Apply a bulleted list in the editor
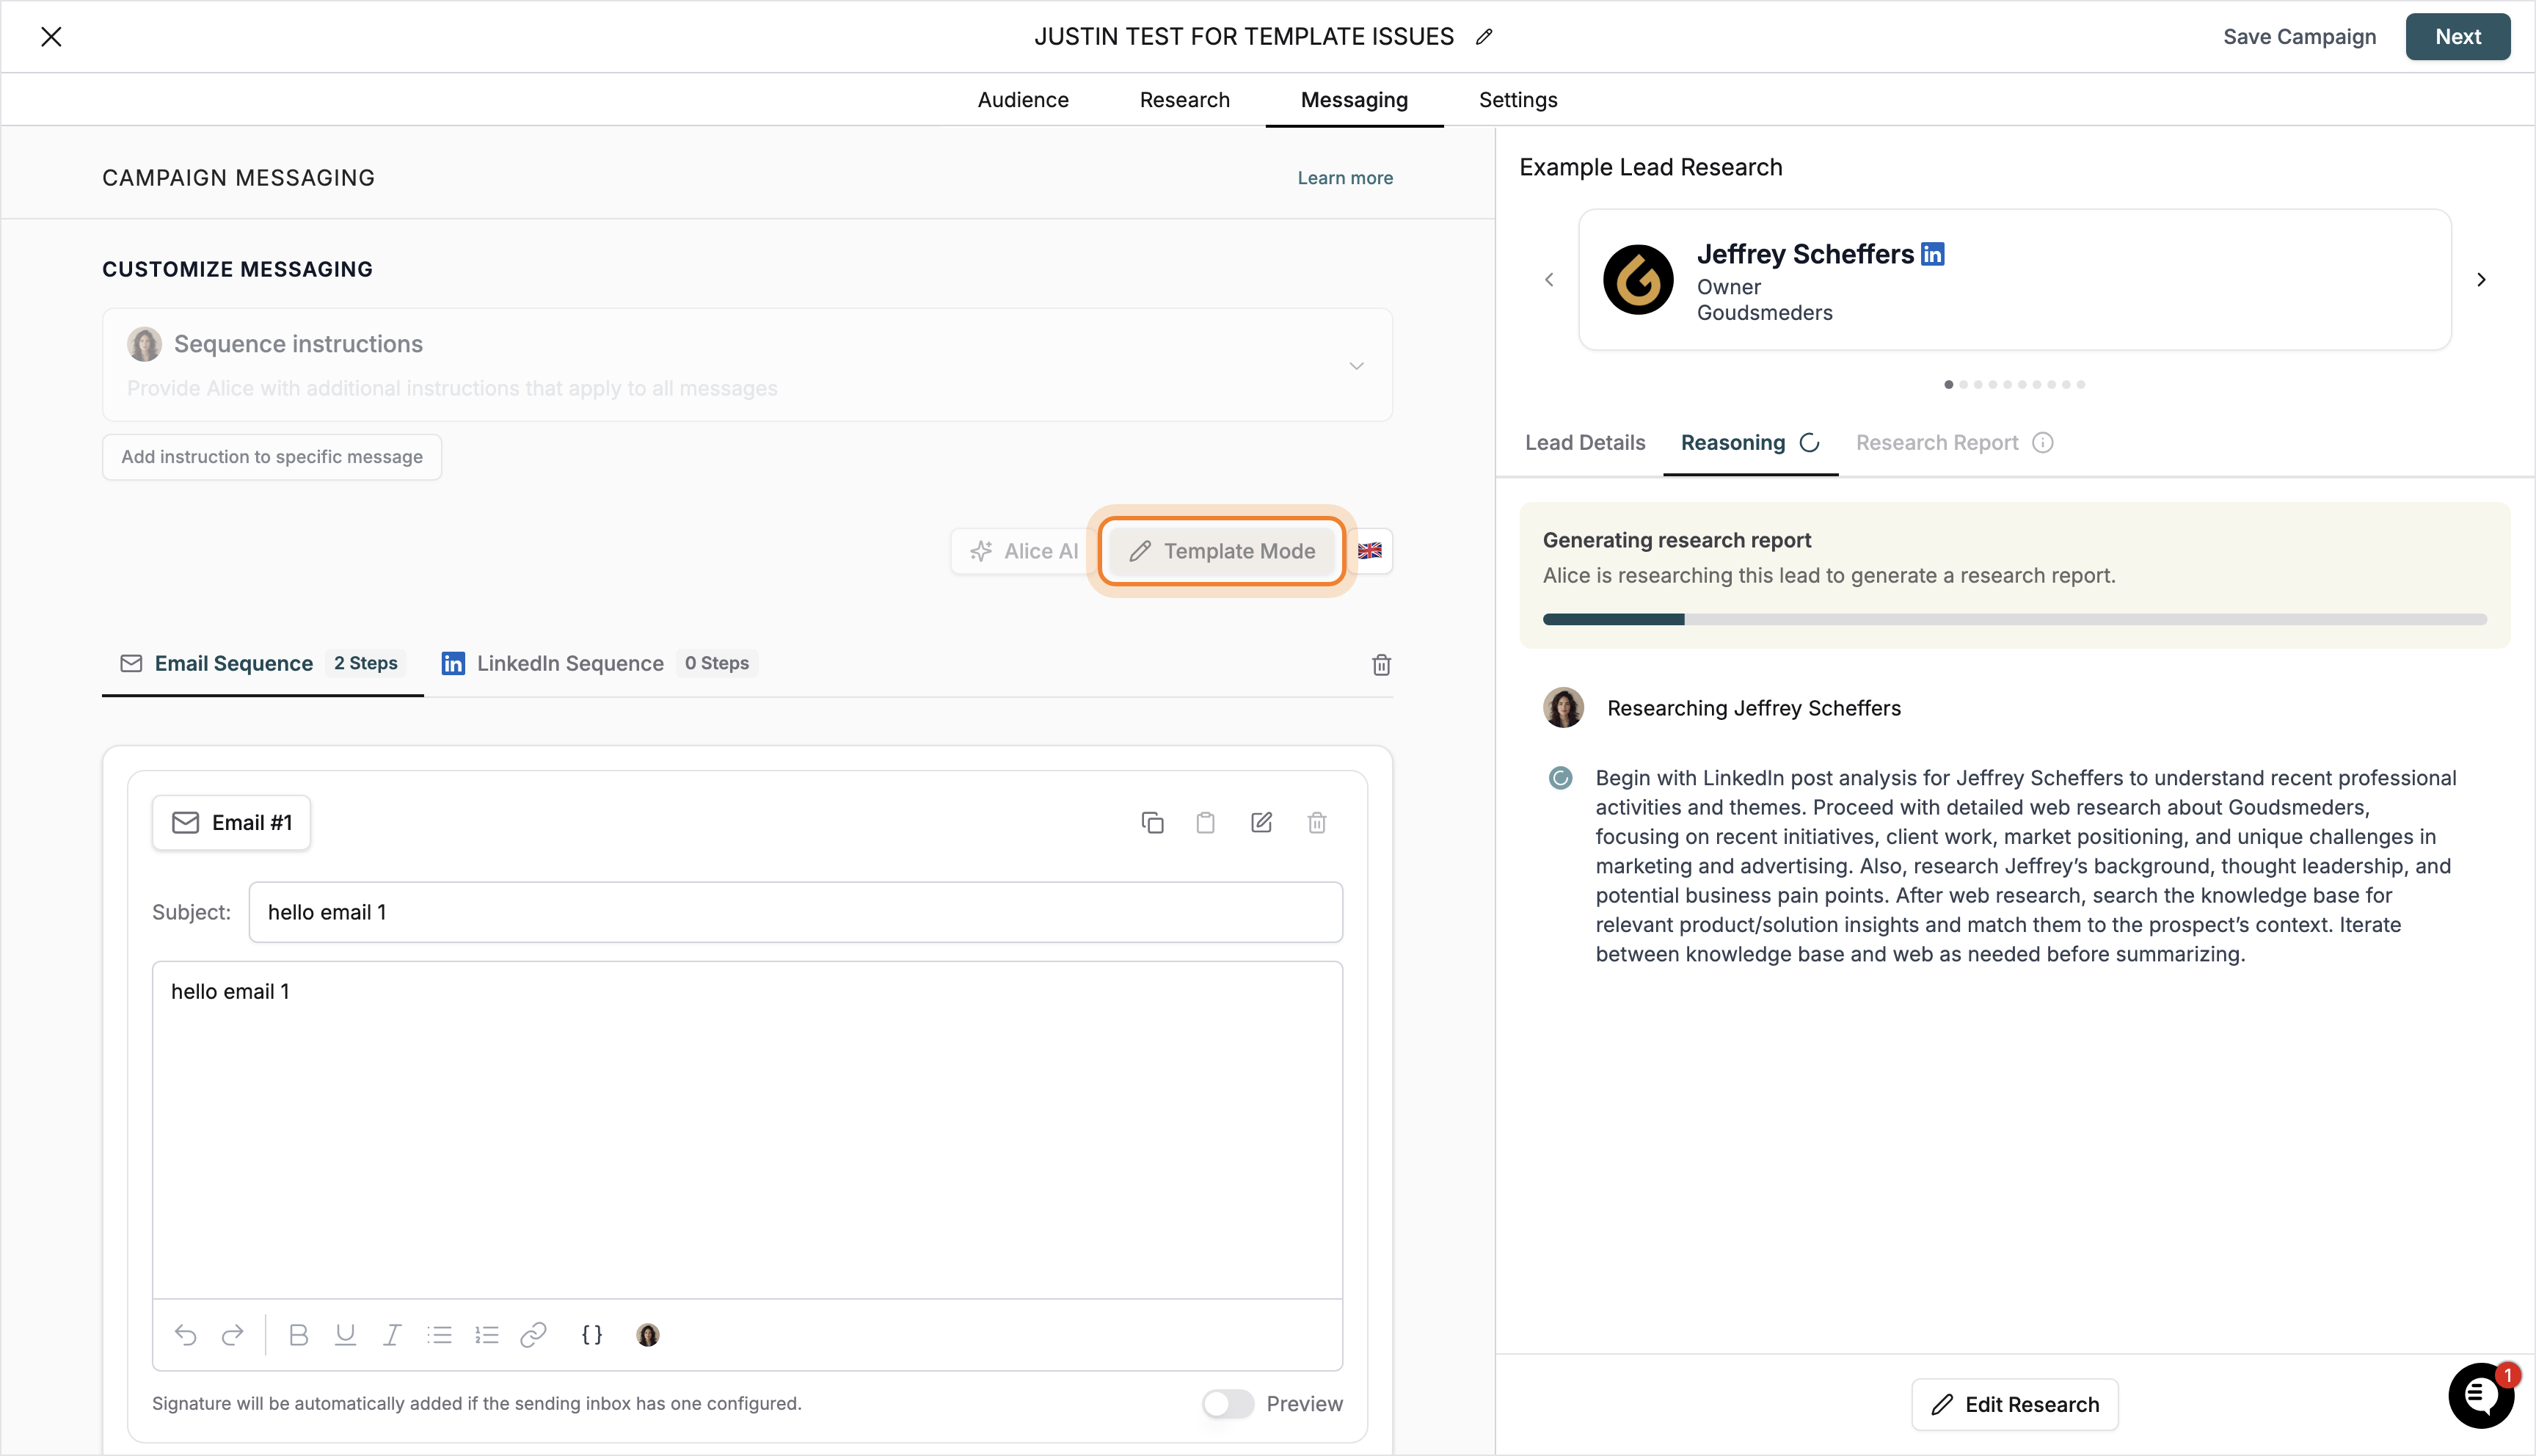Image resolution: width=2536 pixels, height=1456 pixels. tap(440, 1335)
